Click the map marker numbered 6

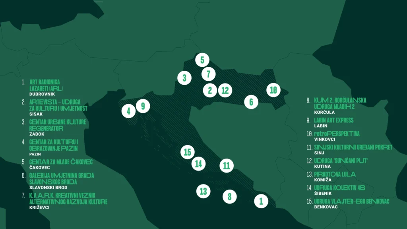[x=251, y=102]
